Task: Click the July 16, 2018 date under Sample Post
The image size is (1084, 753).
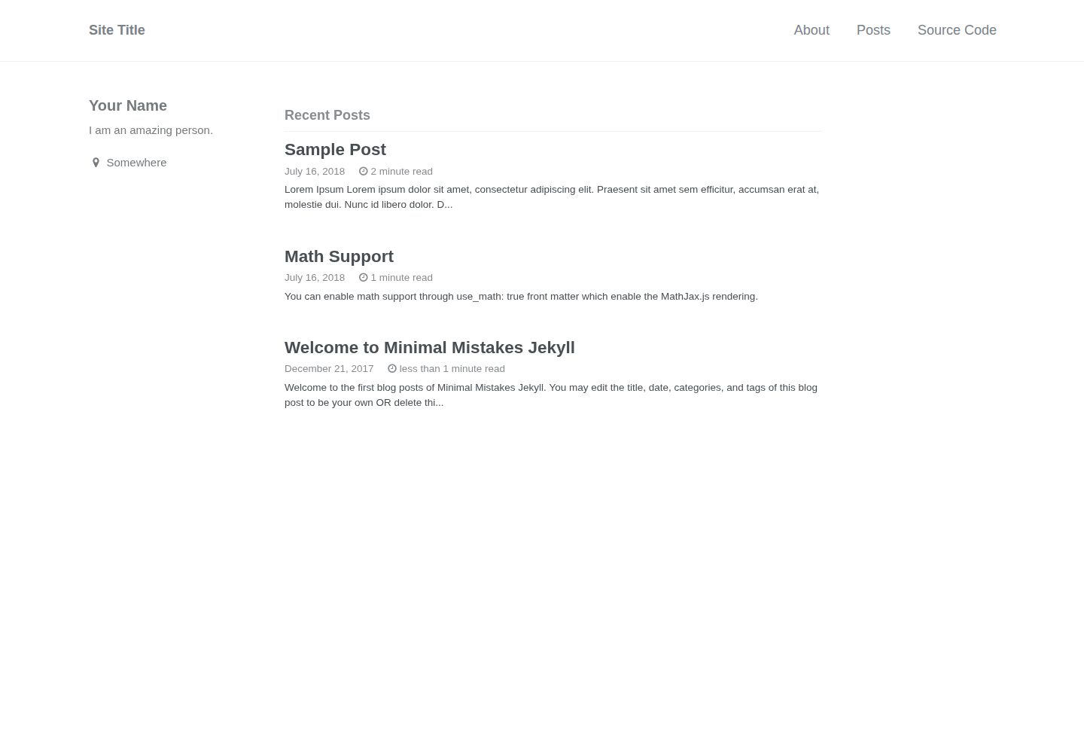Action: click(315, 172)
